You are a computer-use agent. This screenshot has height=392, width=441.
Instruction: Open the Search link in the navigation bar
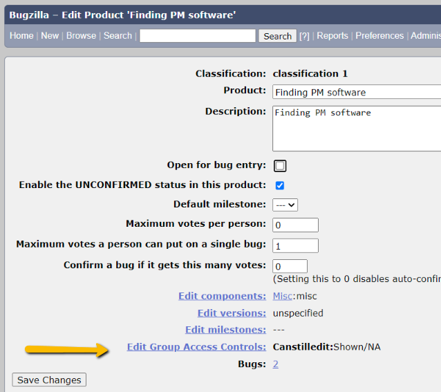118,36
